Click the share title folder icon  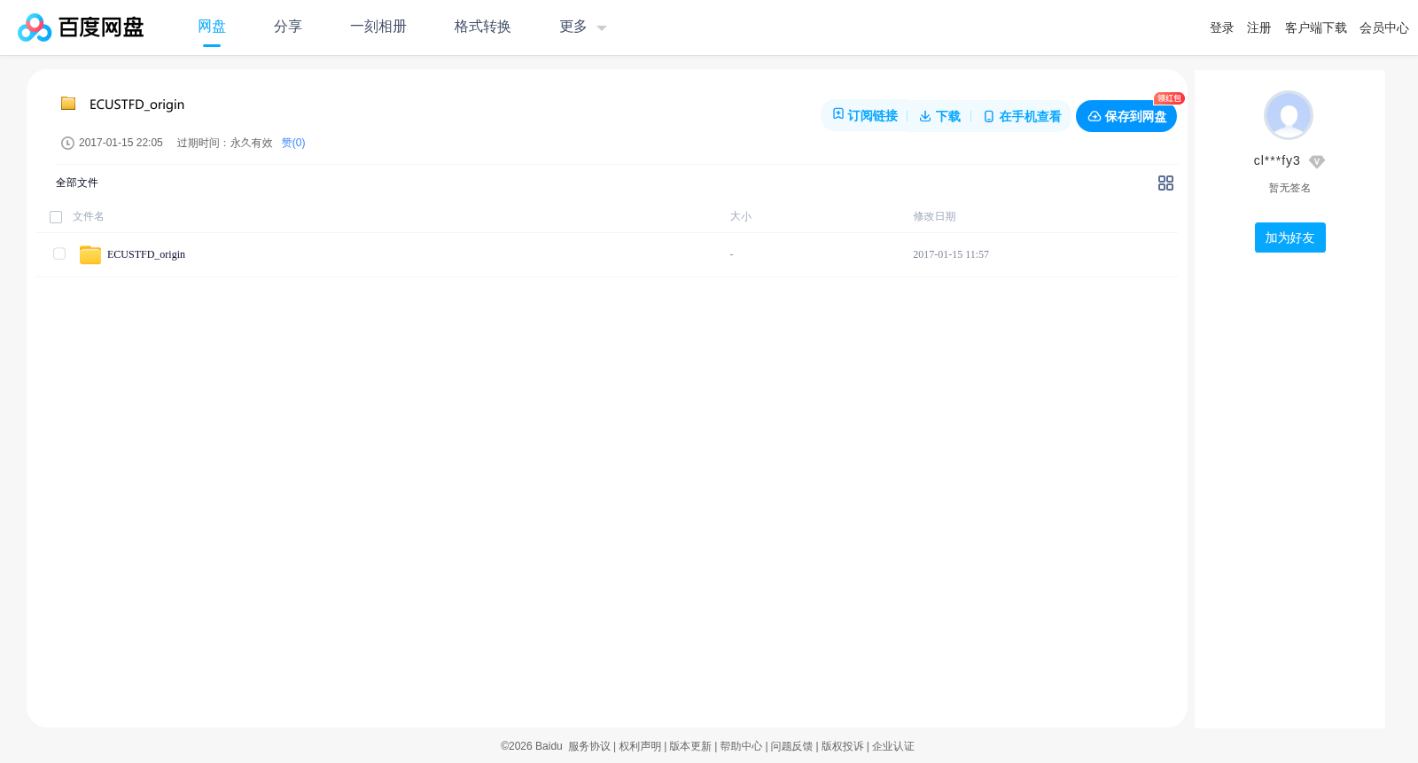(68, 104)
